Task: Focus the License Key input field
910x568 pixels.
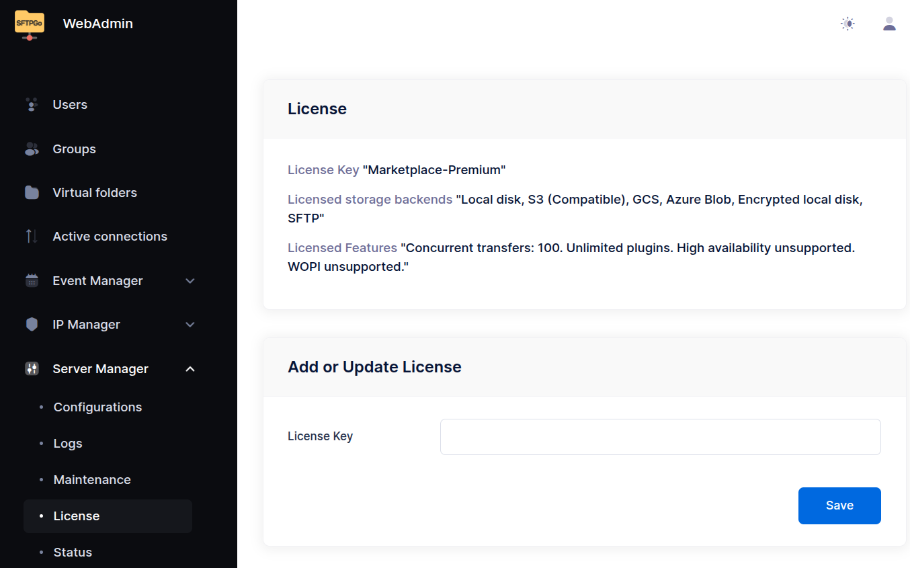Action: [660, 437]
